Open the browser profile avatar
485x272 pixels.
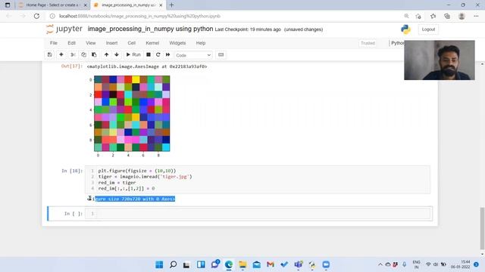[x=462, y=16]
